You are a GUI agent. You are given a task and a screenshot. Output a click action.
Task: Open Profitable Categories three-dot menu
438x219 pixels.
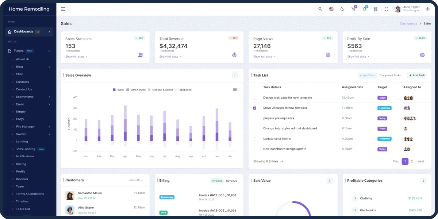[423, 181]
